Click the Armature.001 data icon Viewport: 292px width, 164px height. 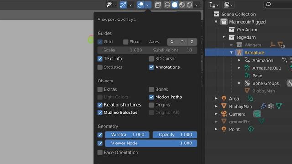click(247, 68)
